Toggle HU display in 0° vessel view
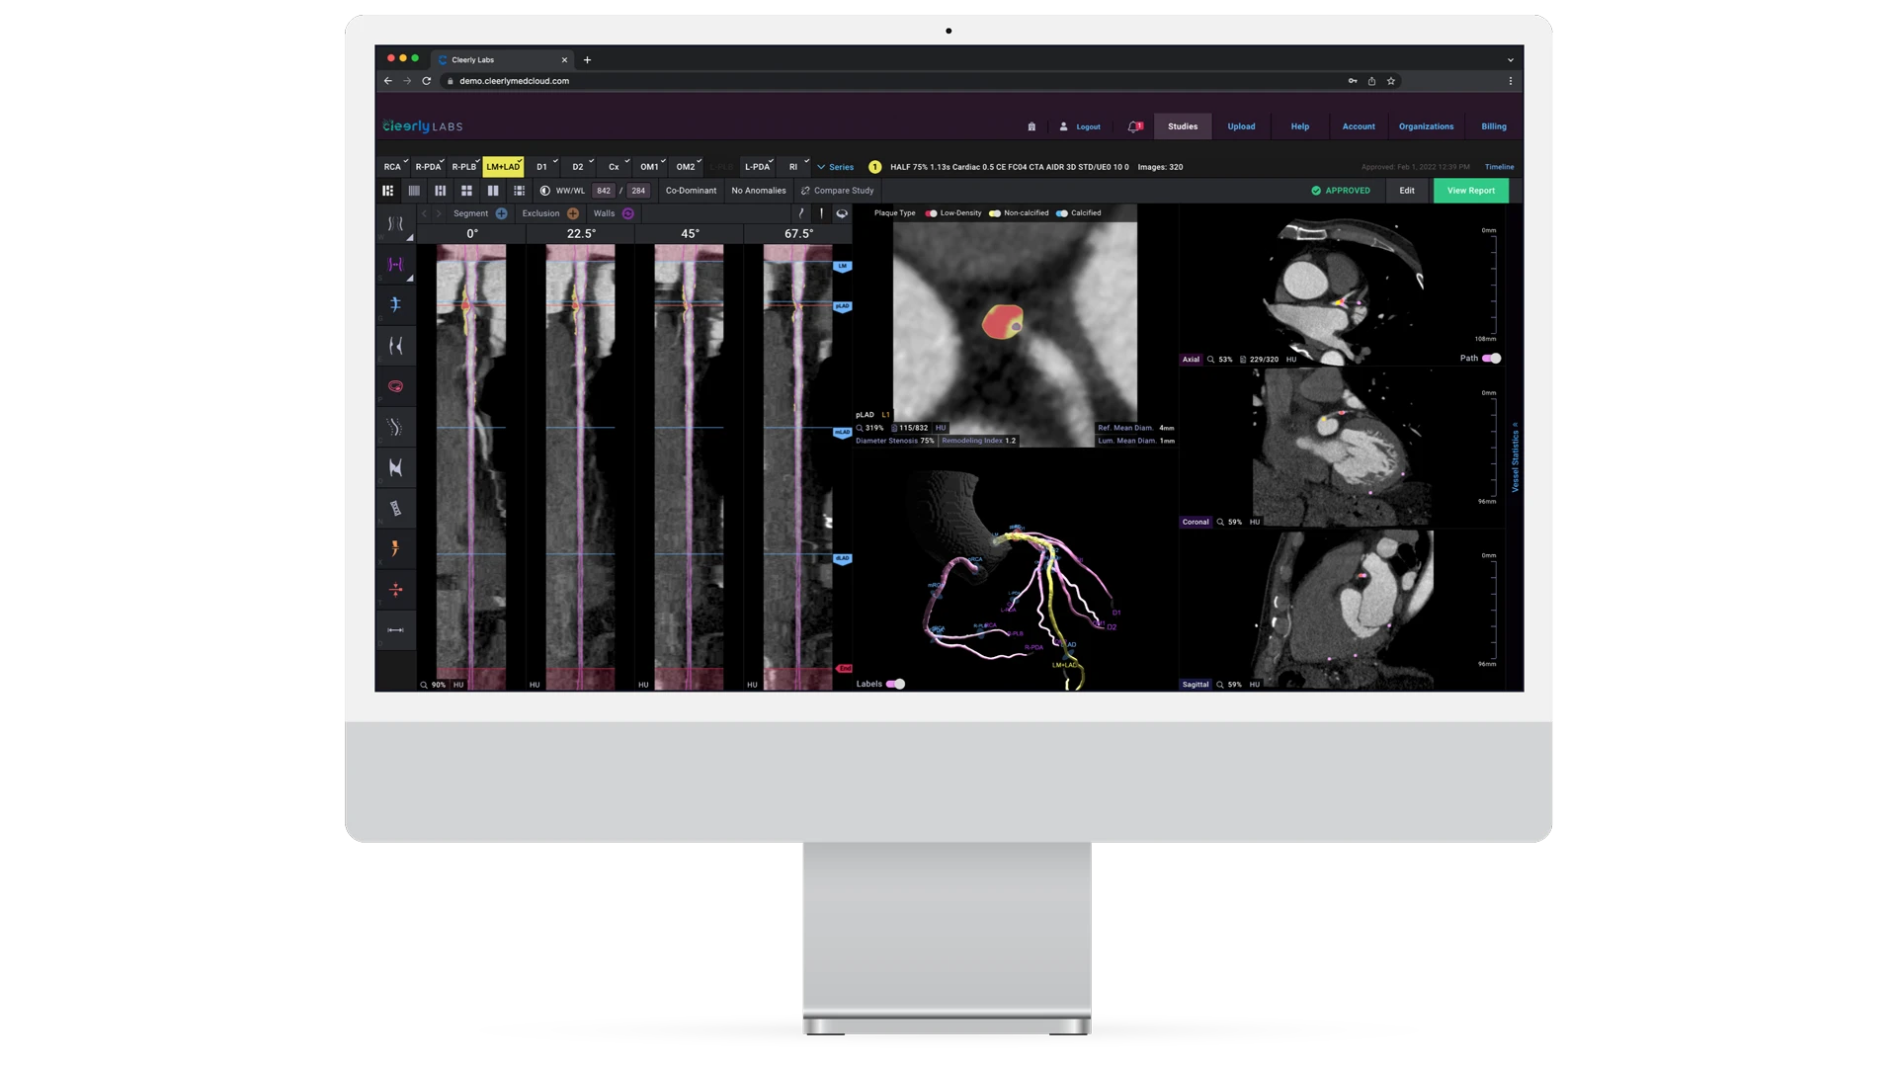Viewport: 1897px width, 1067px height. [458, 685]
